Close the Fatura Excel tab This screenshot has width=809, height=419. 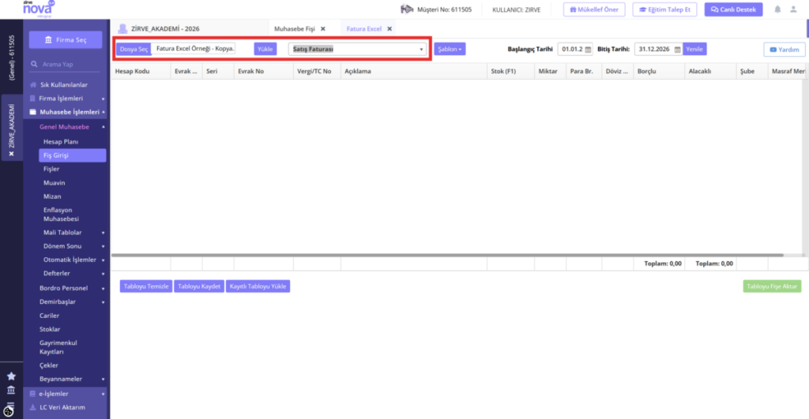click(389, 29)
